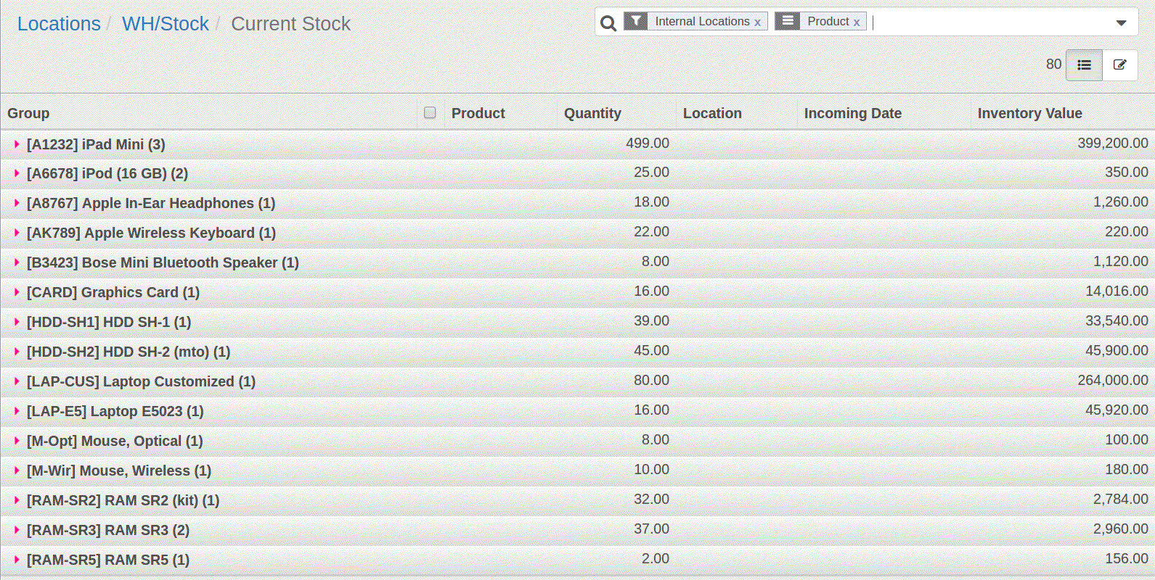Toggle the select-all checkbox in header

click(x=430, y=112)
